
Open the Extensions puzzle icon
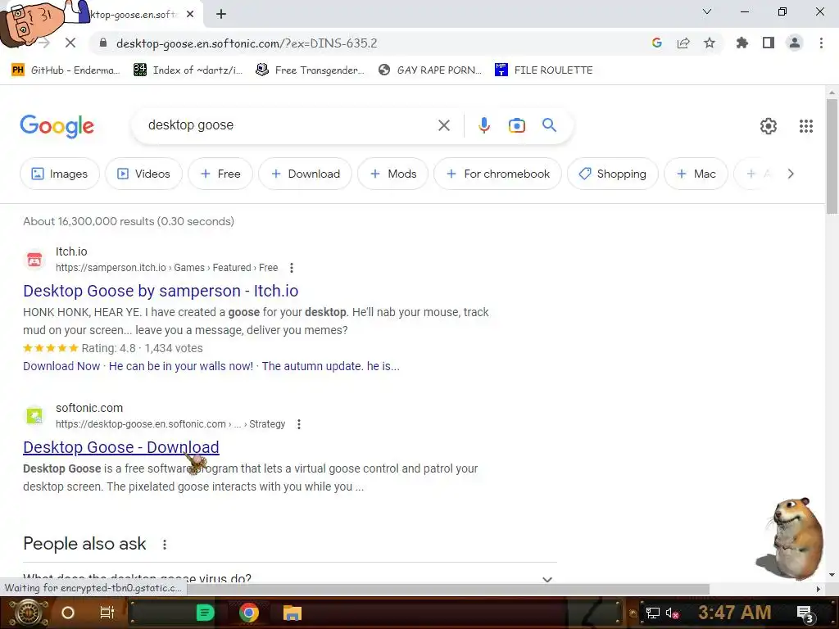point(741,43)
